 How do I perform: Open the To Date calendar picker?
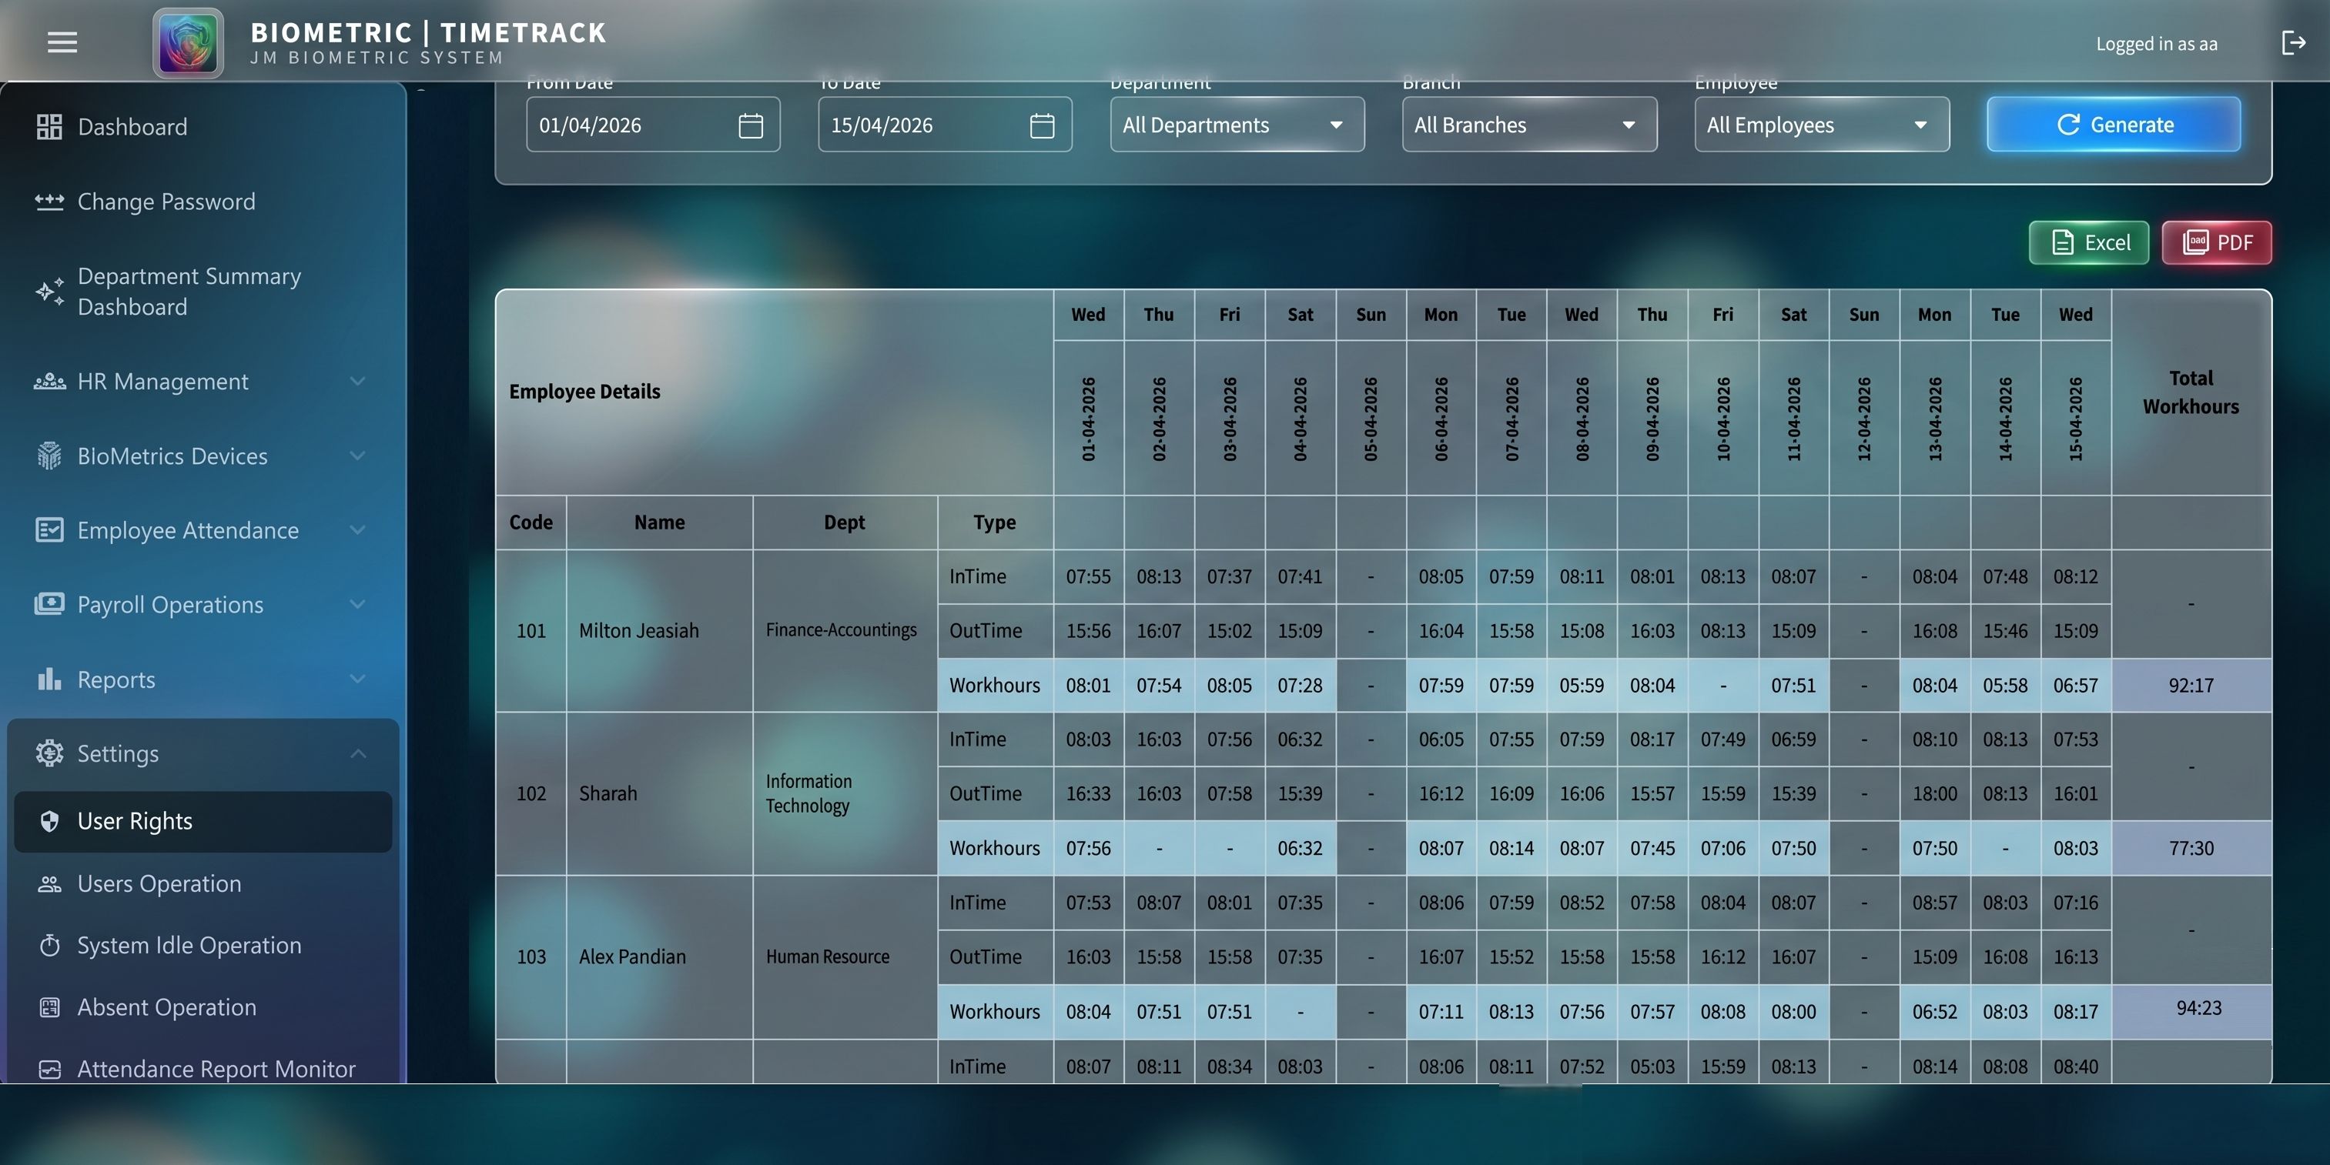pyautogui.click(x=1042, y=125)
